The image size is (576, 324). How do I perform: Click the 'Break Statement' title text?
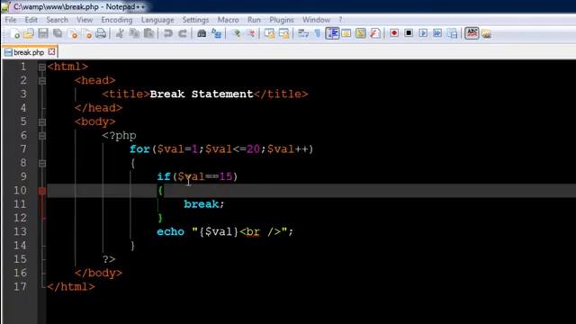click(x=202, y=94)
